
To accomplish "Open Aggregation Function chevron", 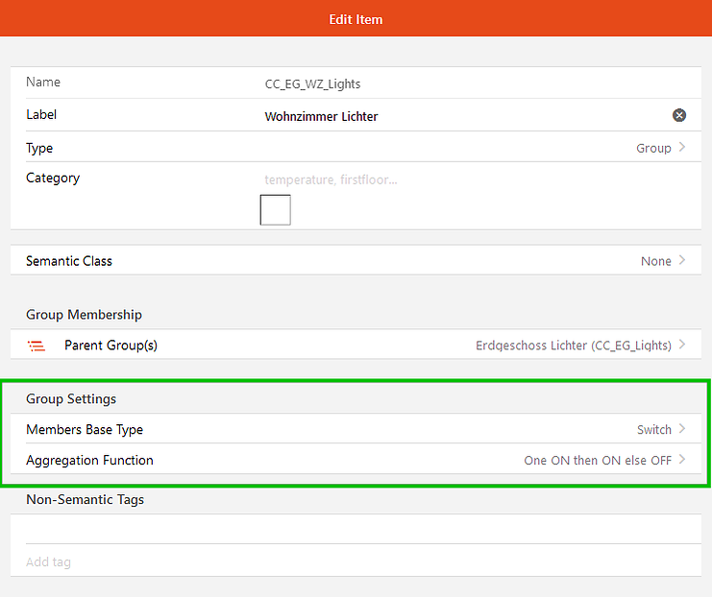I will point(682,459).
